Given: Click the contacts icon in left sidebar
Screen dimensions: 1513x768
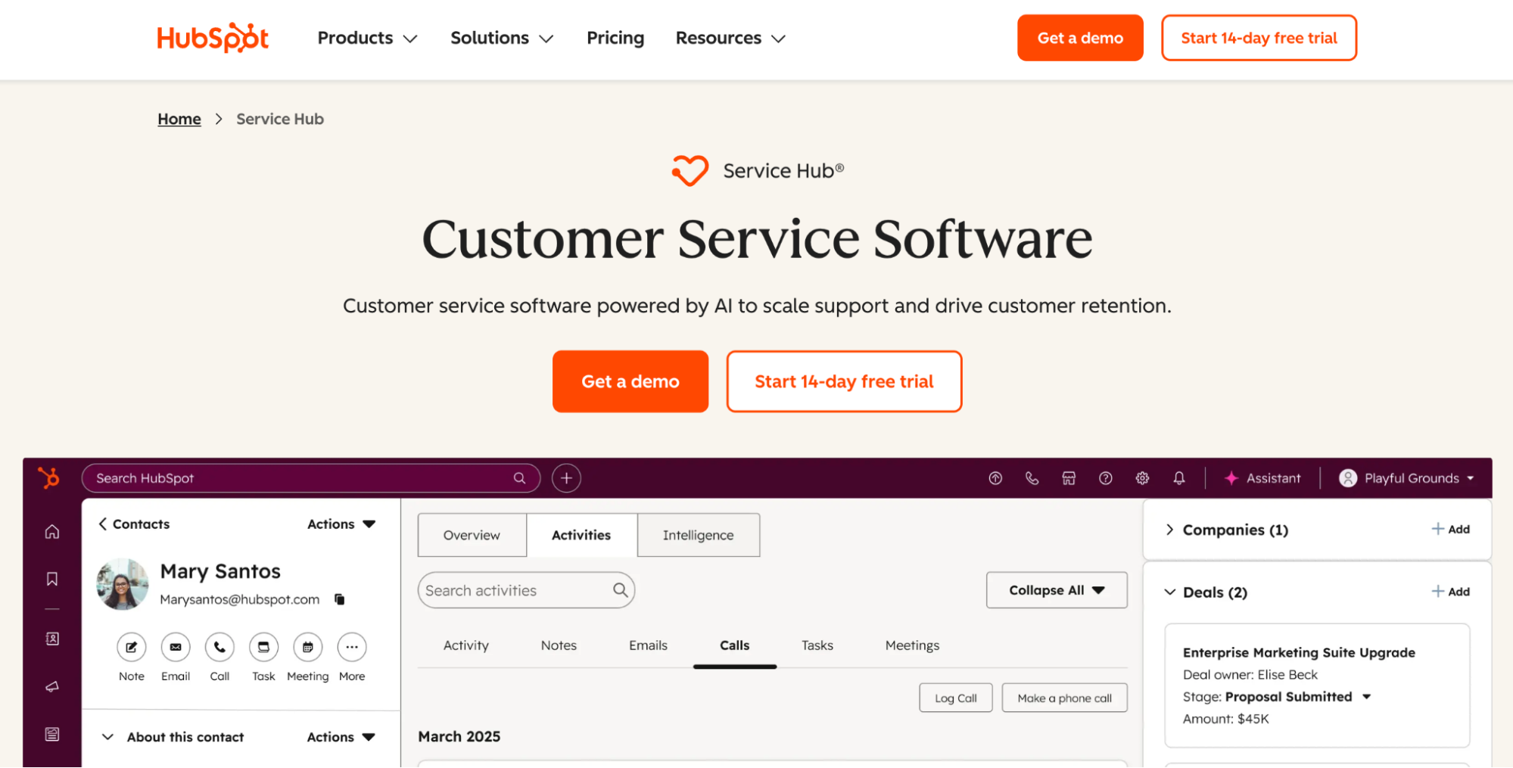Looking at the screenshot, I should point(52,639).
